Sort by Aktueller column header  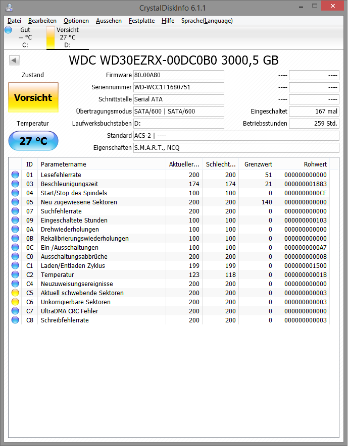184,164
